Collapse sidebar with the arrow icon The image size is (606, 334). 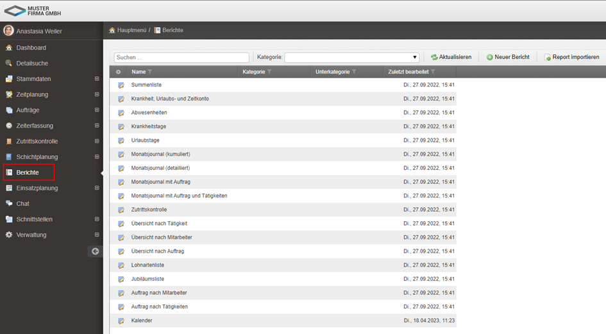tap(95, 251)
